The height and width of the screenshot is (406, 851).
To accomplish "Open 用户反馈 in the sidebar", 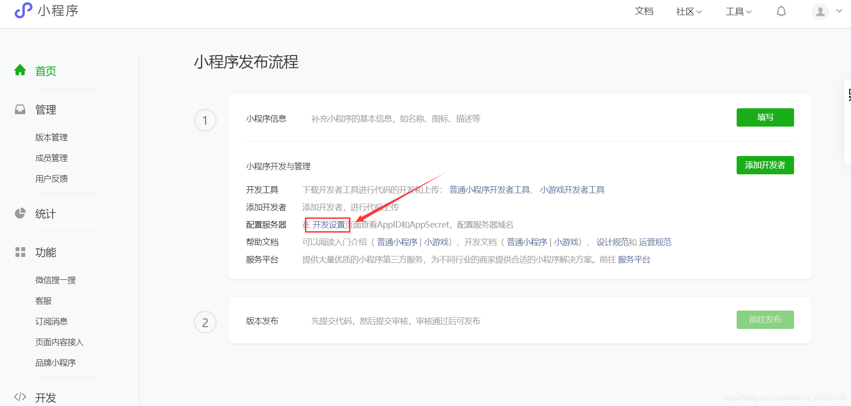I will click(51, 178).
